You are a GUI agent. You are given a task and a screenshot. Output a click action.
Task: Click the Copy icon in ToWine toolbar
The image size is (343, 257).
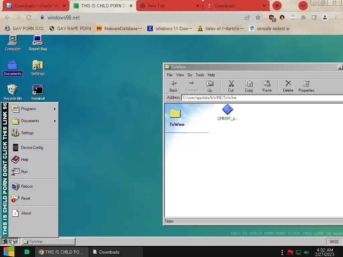[x=249, y=86]
